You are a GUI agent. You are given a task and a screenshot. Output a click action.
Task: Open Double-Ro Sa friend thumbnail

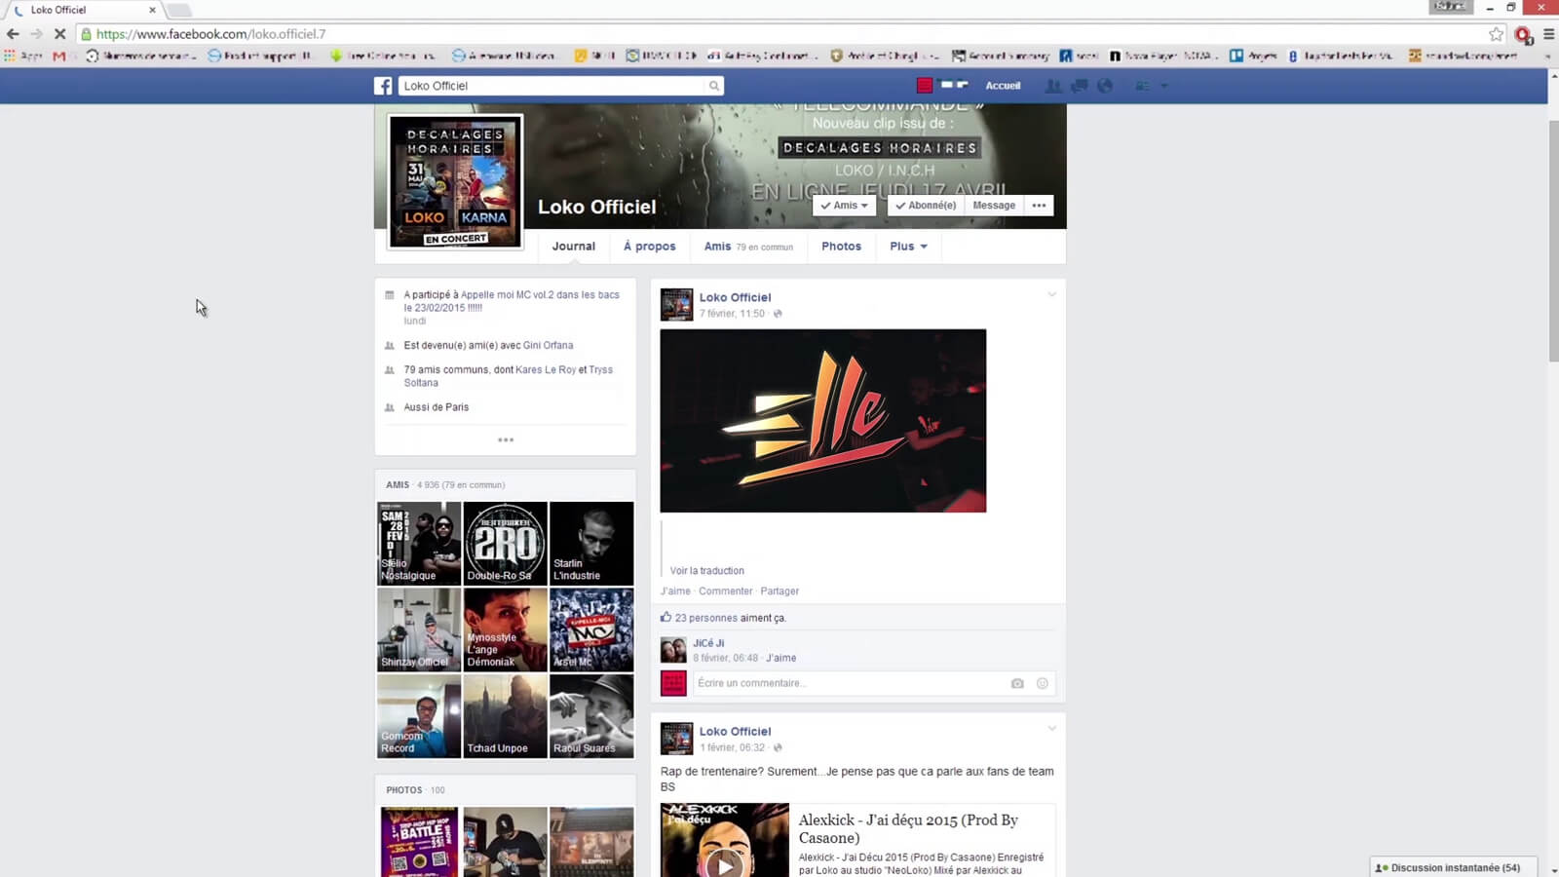click(505, 544)
